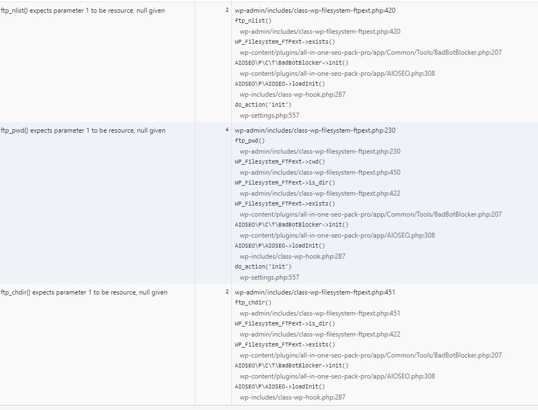Open BadBotBlocker.php:207 link in ftp_nlist row
This screenshot has height=410, width=538.
pyautogui.click(x=370, y=52)
